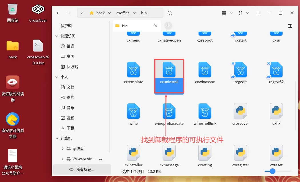300x182 pixels.
Task: Select the regedit shortcut file
Action: pyautogui.click(x=241, y=69)
